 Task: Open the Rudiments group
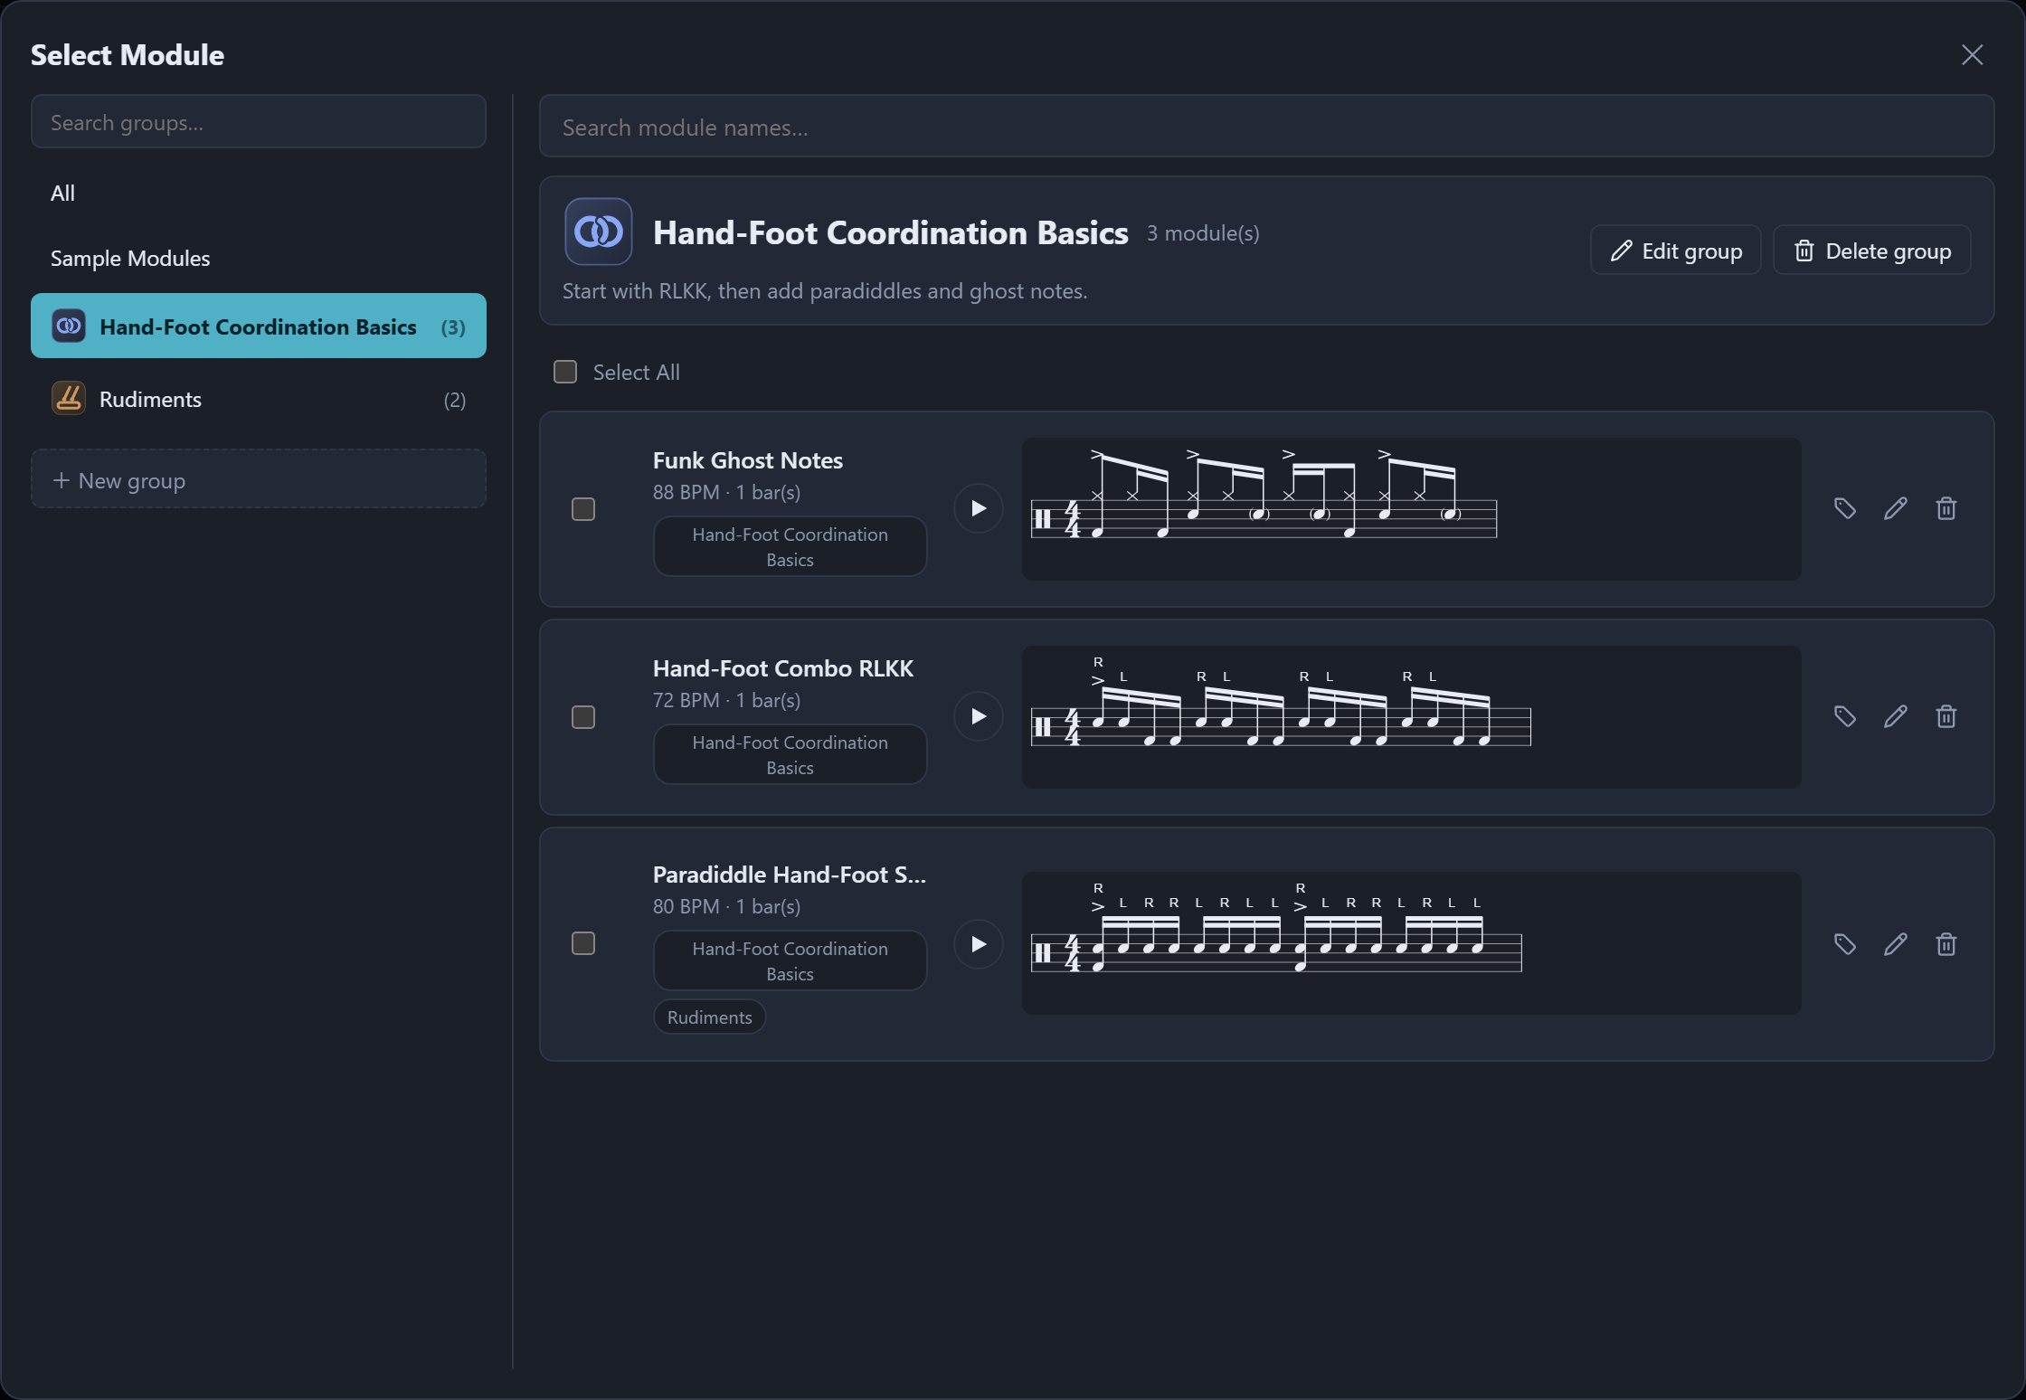[258, 399]
